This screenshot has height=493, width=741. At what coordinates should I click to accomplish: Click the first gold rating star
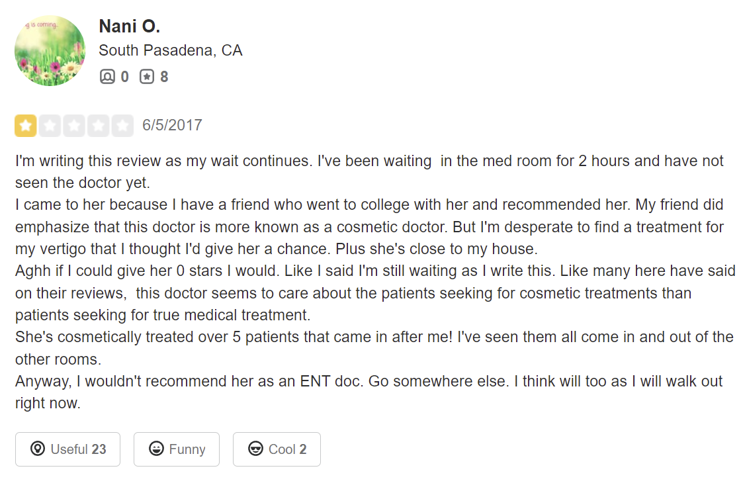26,126
